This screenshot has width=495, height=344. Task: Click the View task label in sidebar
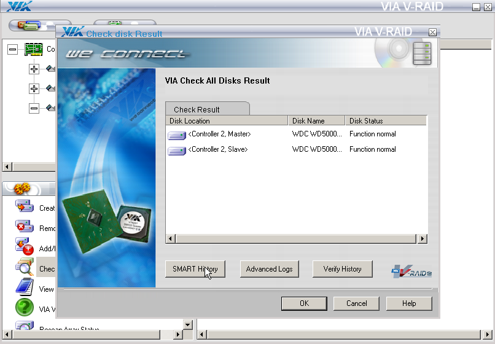[x=47, y=289]
